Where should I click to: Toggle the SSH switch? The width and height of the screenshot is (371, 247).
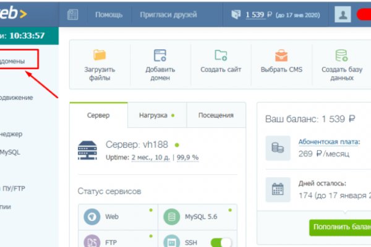point(221,242)
